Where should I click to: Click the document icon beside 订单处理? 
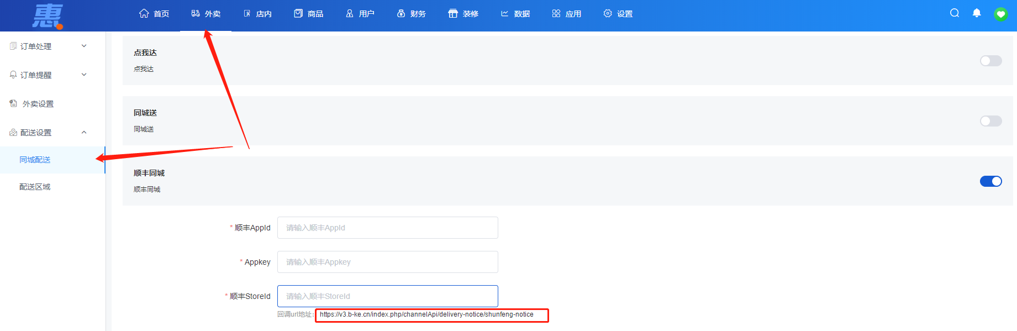click(13, 46)
